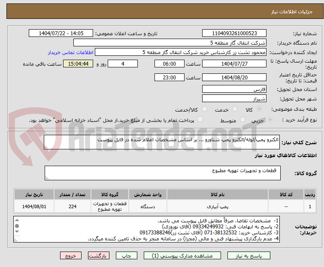The height and width of the screenshot is (267, 324).
Task: Select the جزیی purchase type radio
Action: click(x=270, y=120)
